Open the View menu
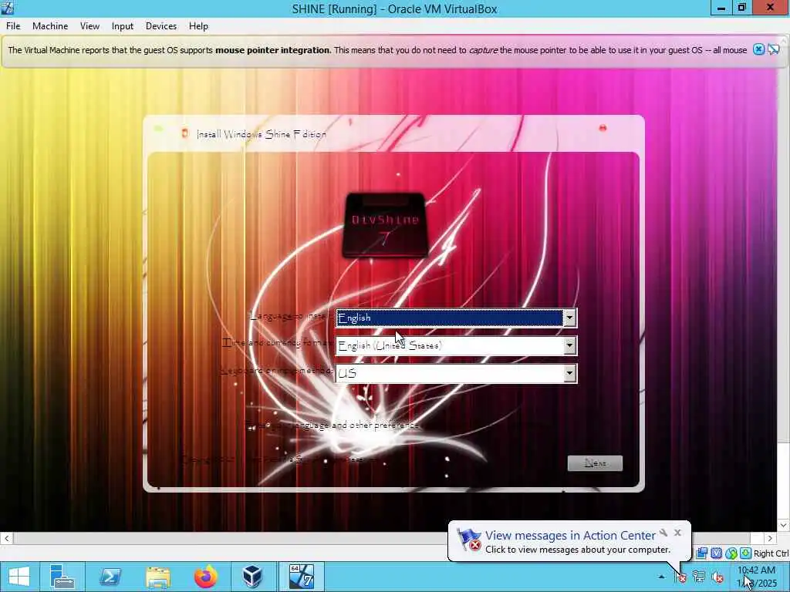Image resolution: width=790 pixels, height=592 pixels. point(89,26)
